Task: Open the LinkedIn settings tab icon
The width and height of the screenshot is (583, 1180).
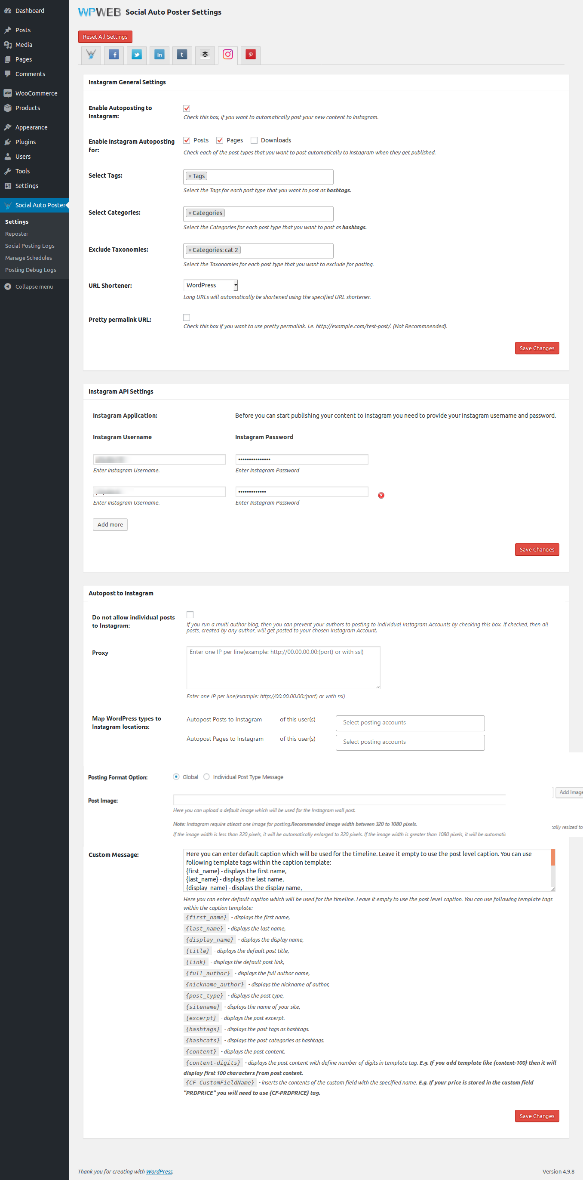Action: point(160,55)
